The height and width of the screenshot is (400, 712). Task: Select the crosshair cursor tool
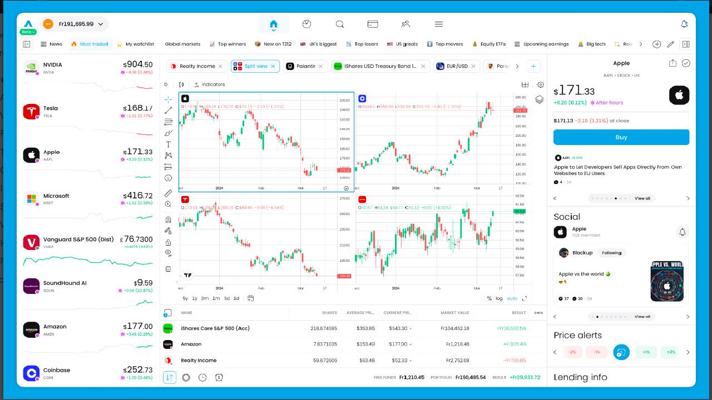[x=168, y=99]
